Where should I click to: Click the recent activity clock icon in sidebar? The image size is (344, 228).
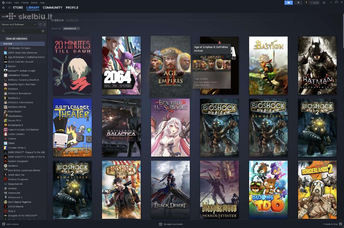click(40, 24)
